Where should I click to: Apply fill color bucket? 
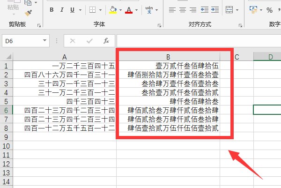click(x=113, y=10)
